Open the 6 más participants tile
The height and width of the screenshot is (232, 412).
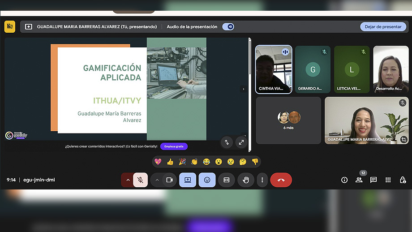point(288,120)
